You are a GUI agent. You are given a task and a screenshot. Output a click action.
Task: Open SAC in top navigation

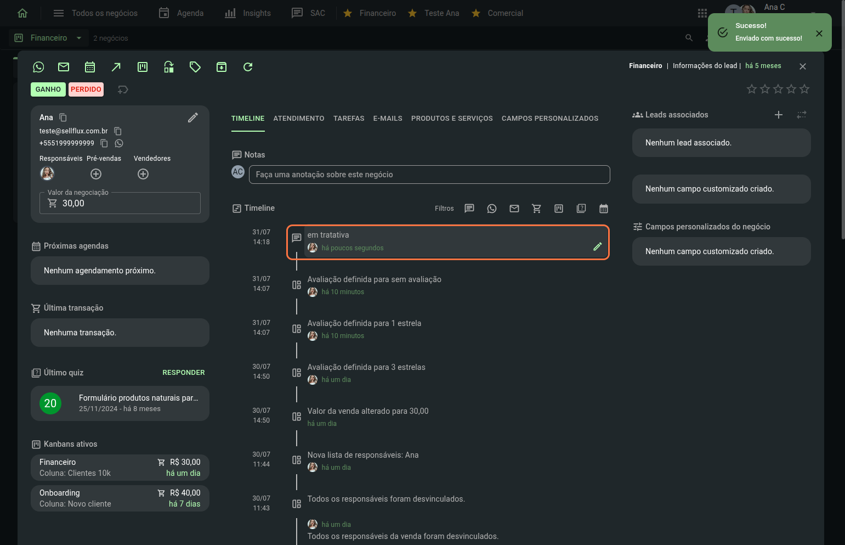click(309, 13)
